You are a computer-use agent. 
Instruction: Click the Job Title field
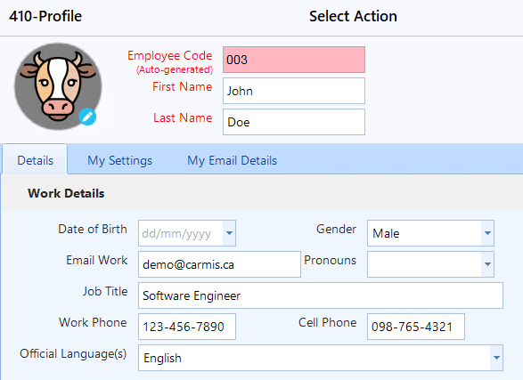point(321,295)
